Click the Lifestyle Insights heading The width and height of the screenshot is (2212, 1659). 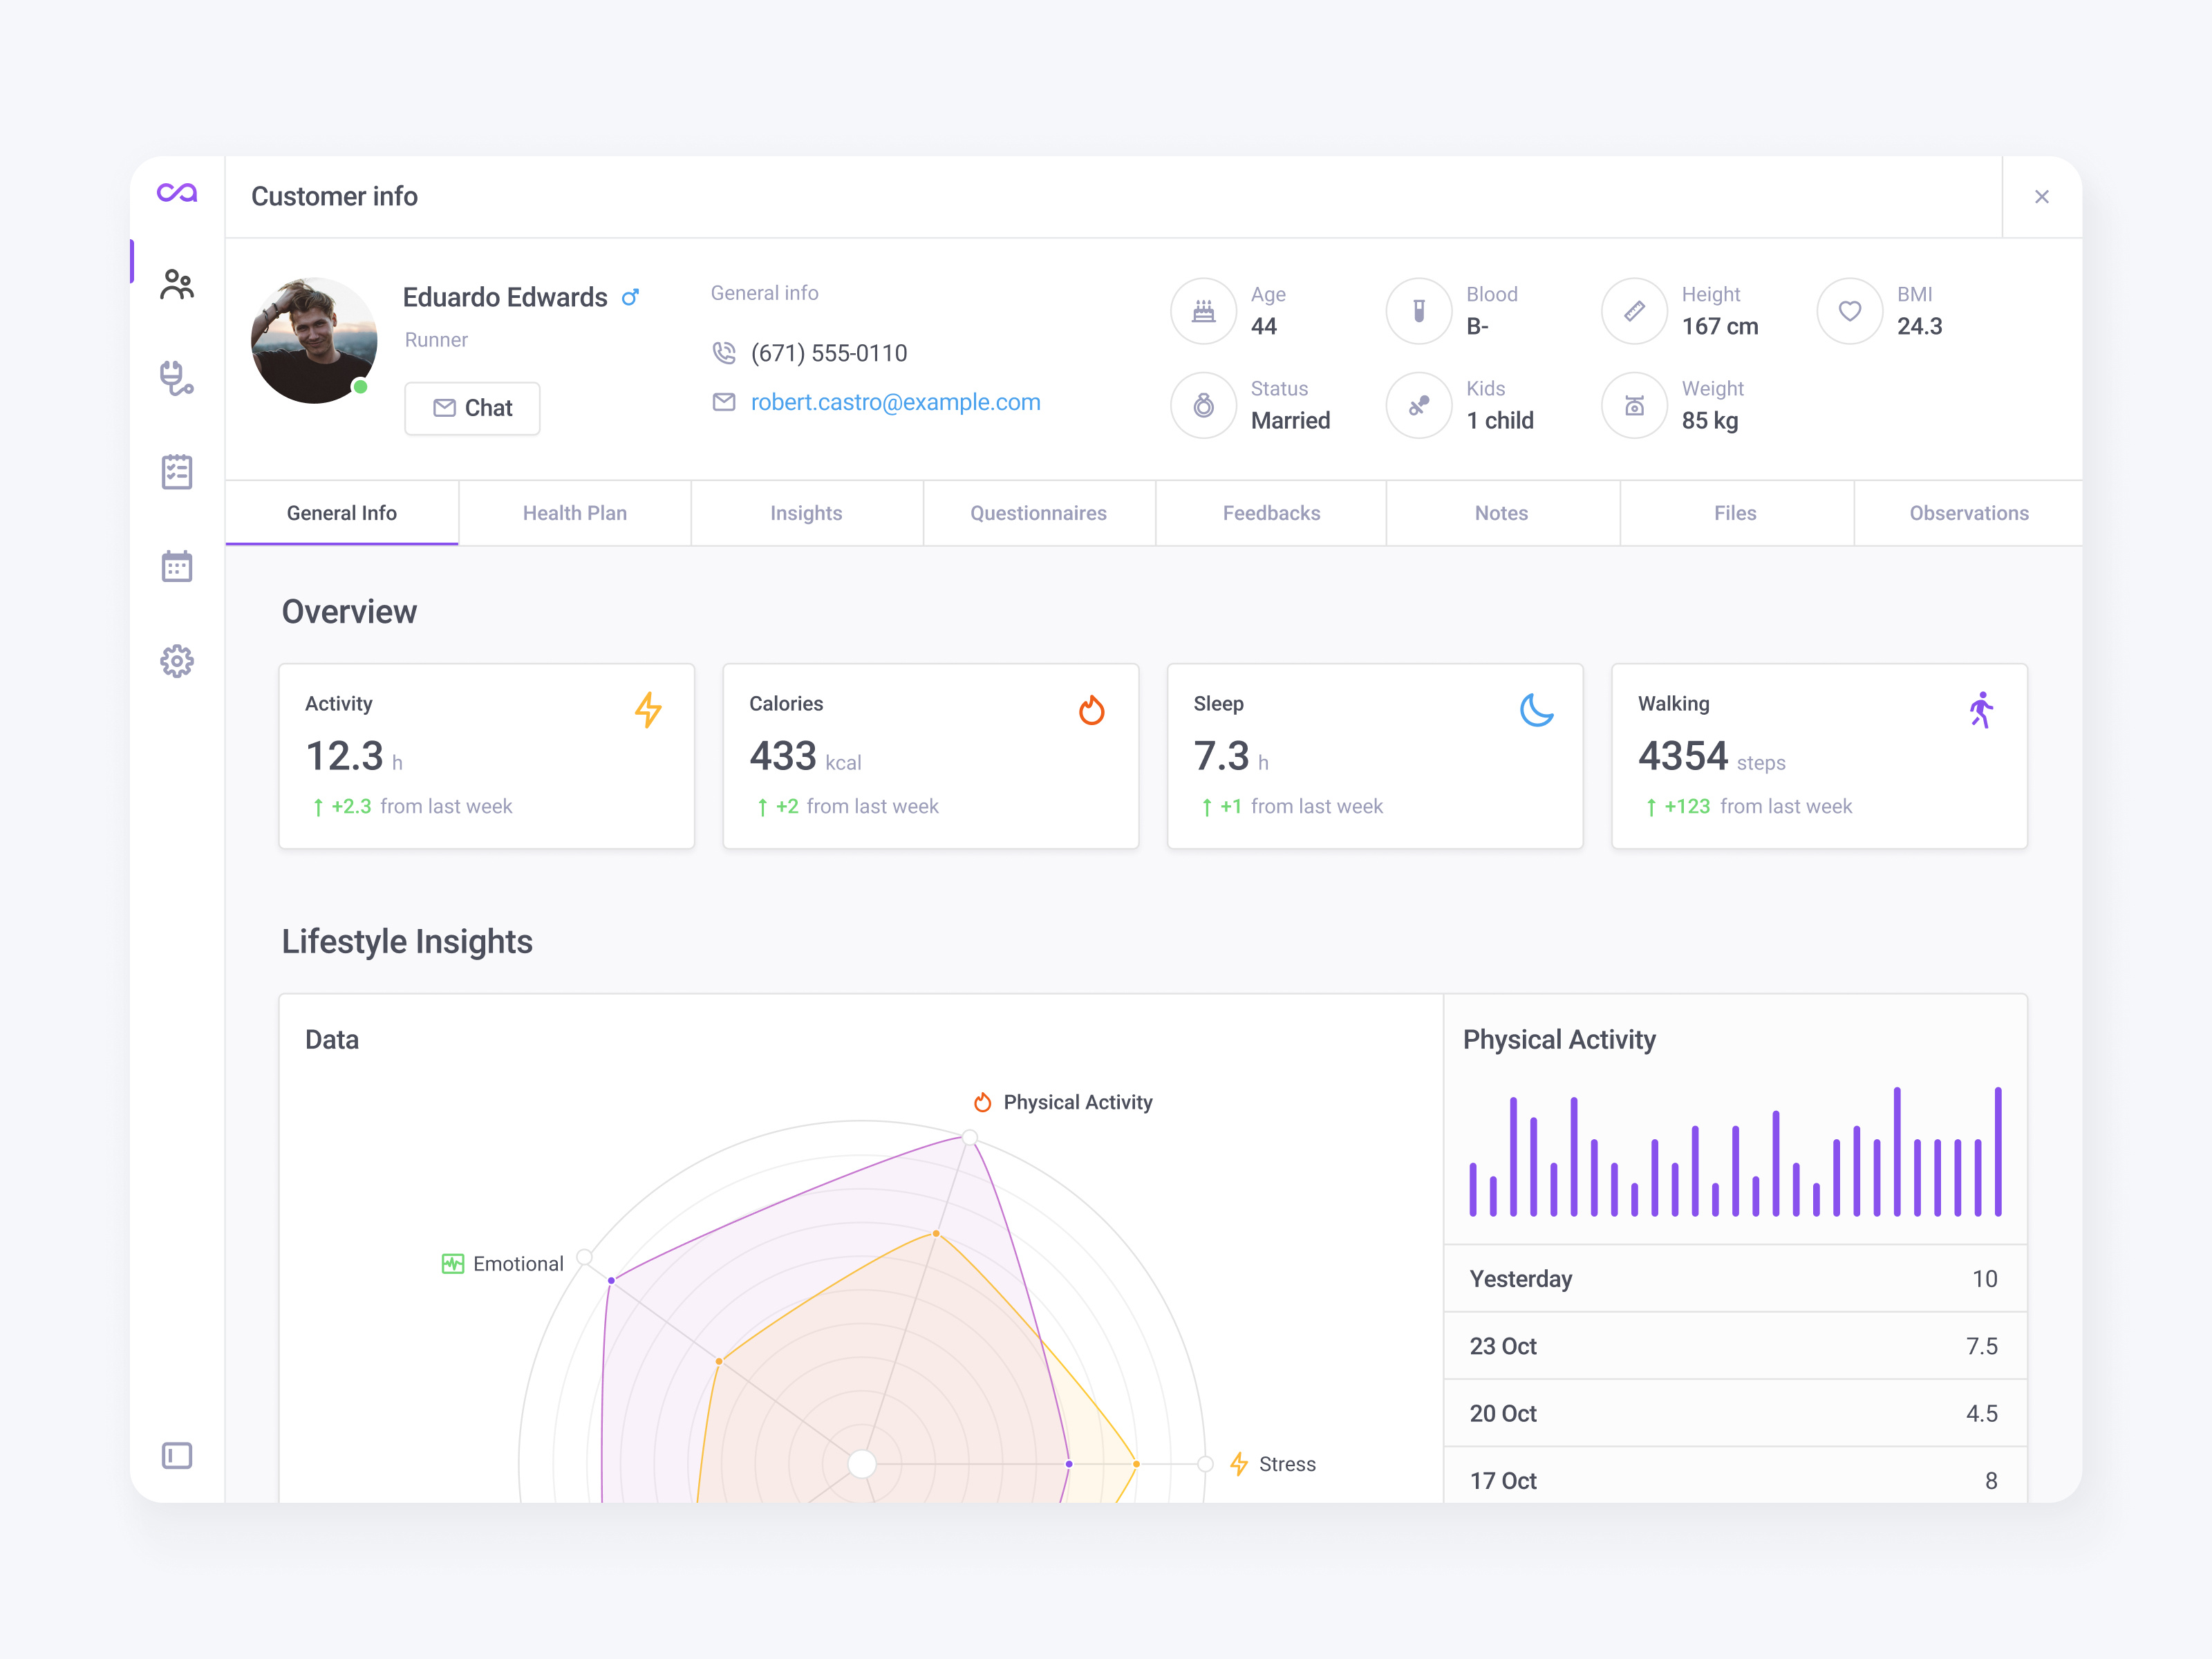coord(407,942)
